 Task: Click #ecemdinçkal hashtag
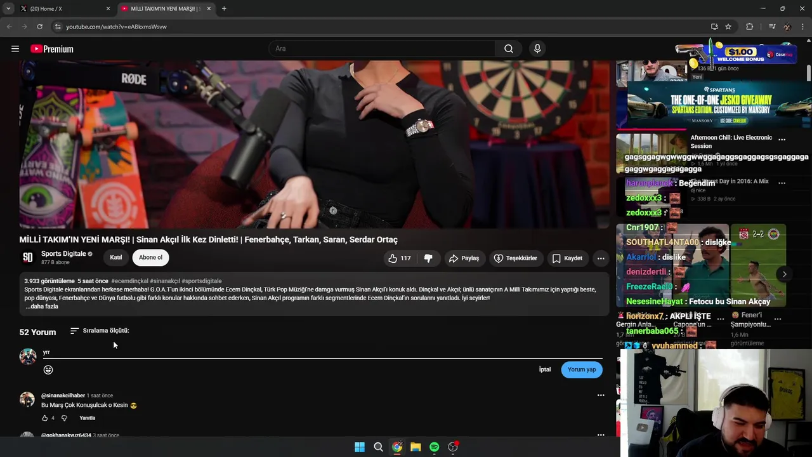pyautogui.click(x=129, y=281)
